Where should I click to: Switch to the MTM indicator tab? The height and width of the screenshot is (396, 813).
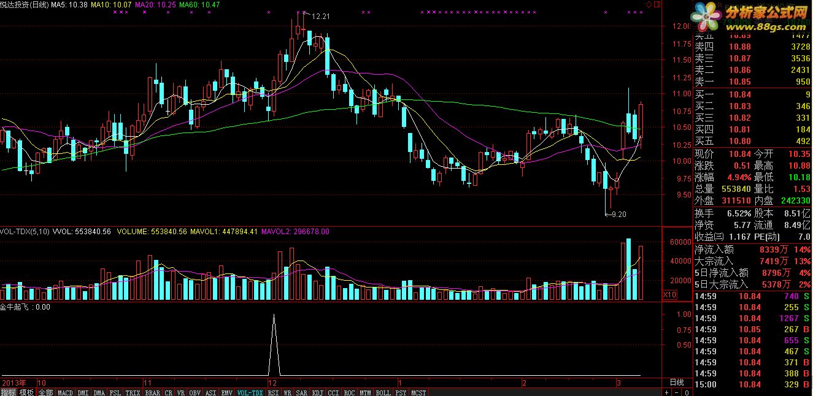(x=364, y=392)
